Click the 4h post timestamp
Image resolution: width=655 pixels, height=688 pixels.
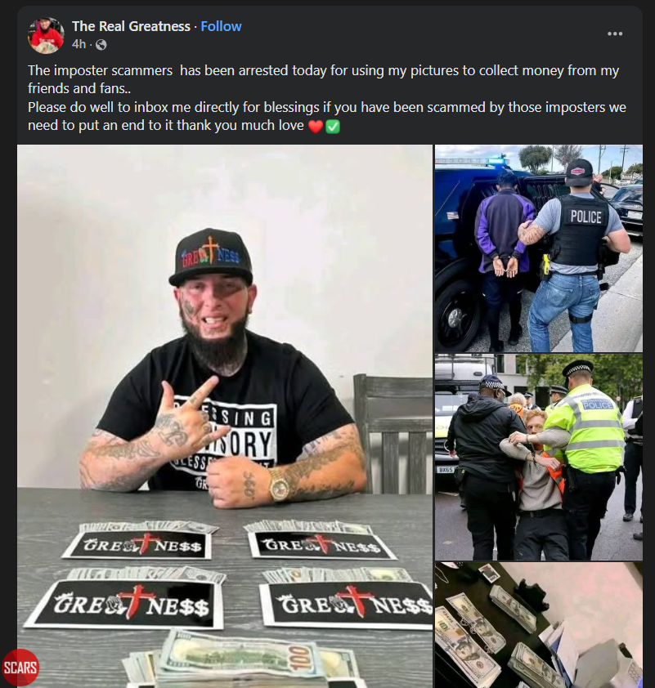[x=79, y=44]
